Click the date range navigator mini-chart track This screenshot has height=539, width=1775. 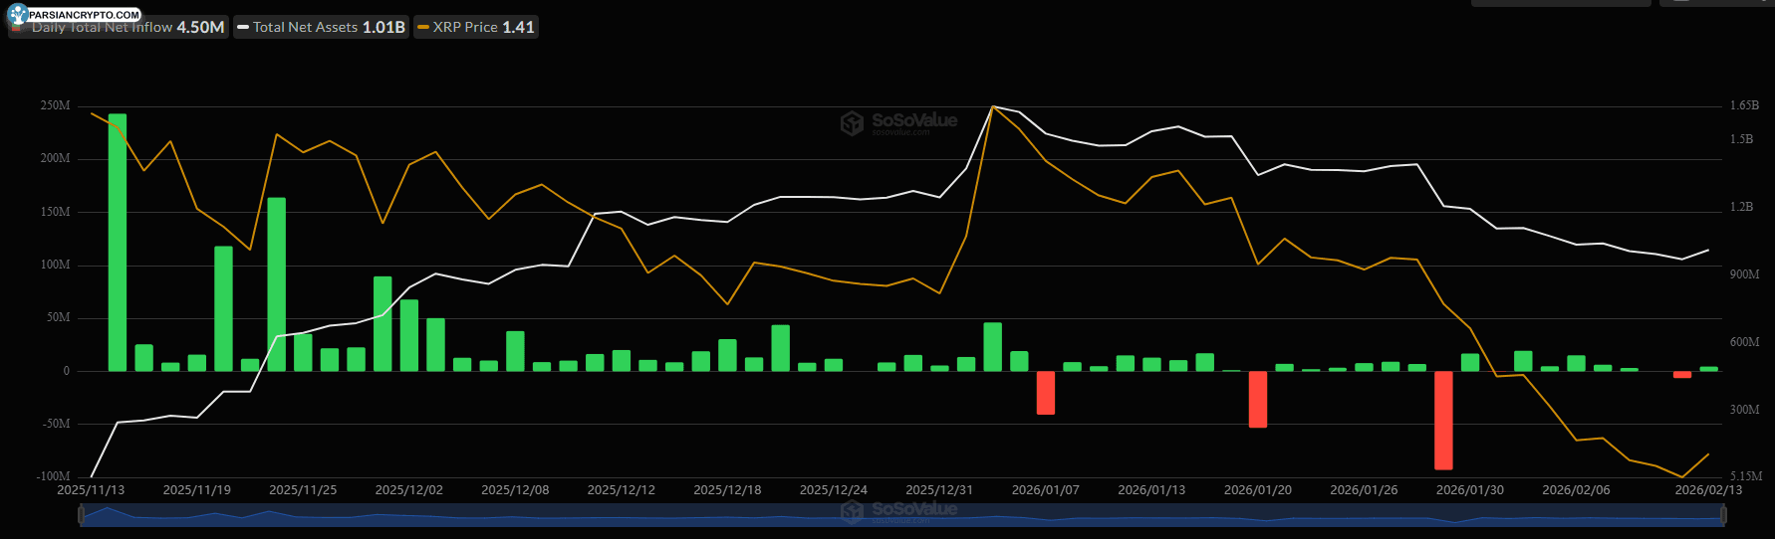click(x=901, y=515)
